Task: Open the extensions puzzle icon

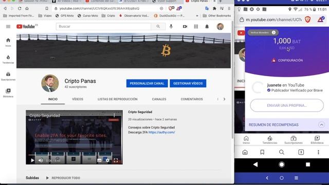Action: pos(214,8)
